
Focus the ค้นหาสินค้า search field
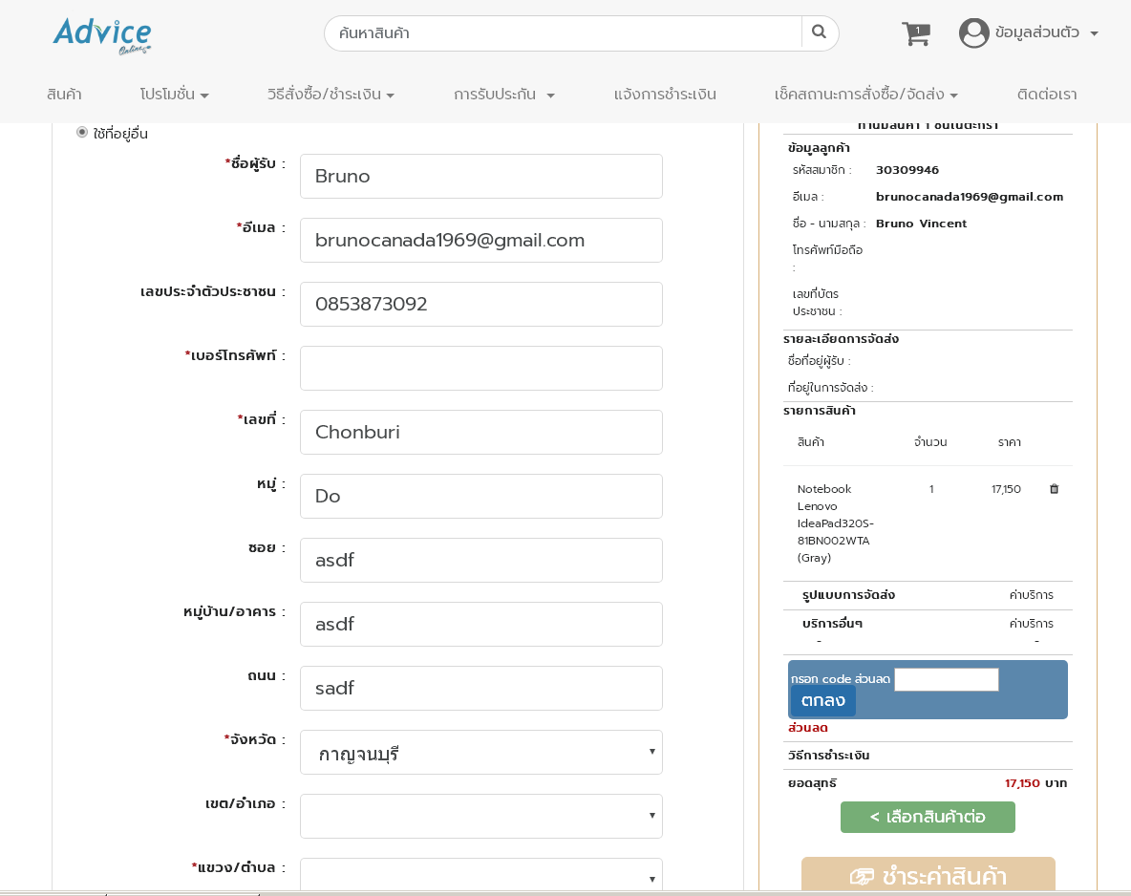[x=563, y=33]
